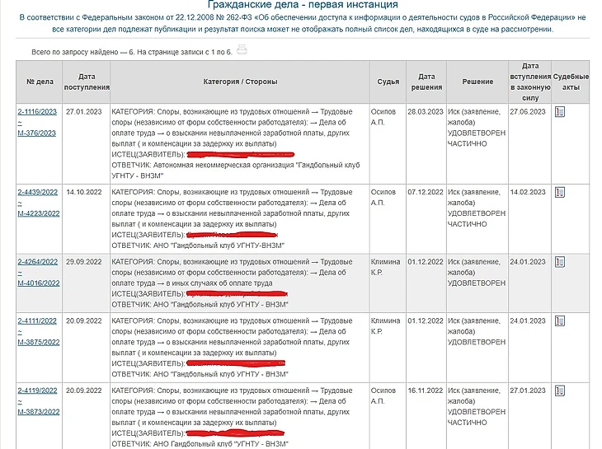Open material link M-376/2023
Image resolution: width=602 pixels, height=449 pixels.
37,133
